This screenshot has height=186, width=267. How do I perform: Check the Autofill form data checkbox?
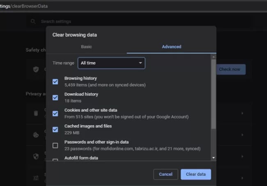coord(55,160)
